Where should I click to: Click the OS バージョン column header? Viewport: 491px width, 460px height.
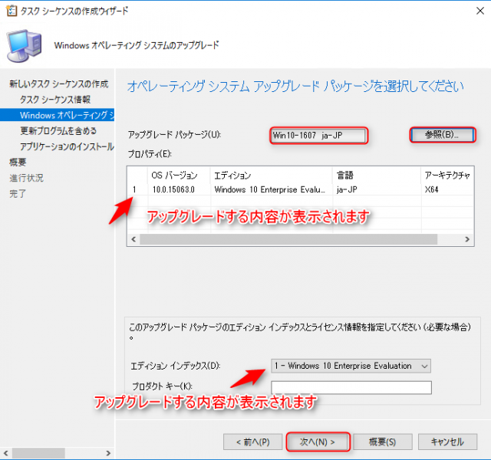[176, 176]
